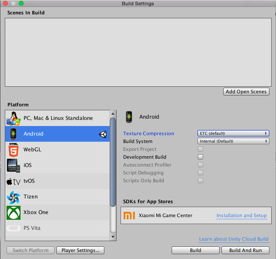The image size is (276, 259).
Task: Click the Xiaomi Mi orange logo
Action: point(129,215)
